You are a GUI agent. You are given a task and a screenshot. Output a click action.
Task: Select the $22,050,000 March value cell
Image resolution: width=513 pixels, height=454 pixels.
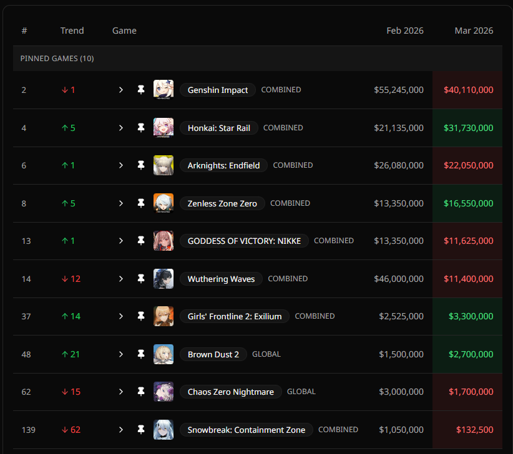point(469,165)
